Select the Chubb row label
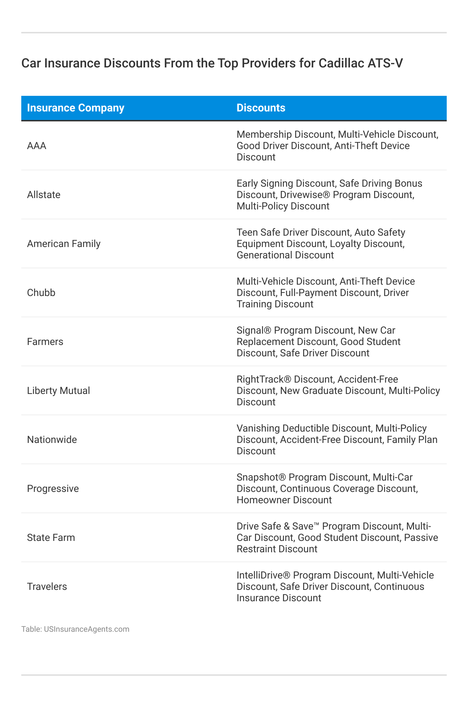This screenshot has width=468, height=707. [41, 293]
